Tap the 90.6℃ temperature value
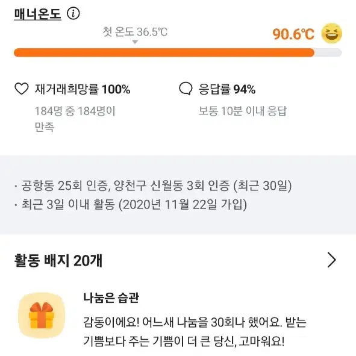The height and width of the screenshot is (356, 356). coord(293,34)
